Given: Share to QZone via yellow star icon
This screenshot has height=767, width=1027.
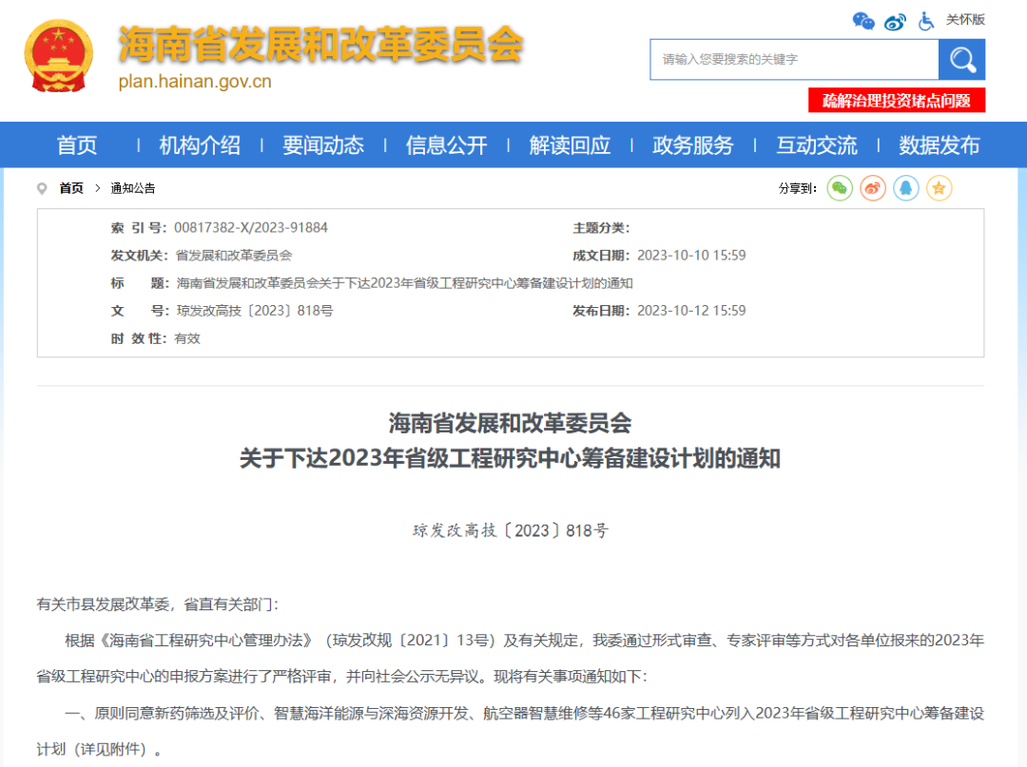Looking at the screenshot, I should click(x=939, y=188).
